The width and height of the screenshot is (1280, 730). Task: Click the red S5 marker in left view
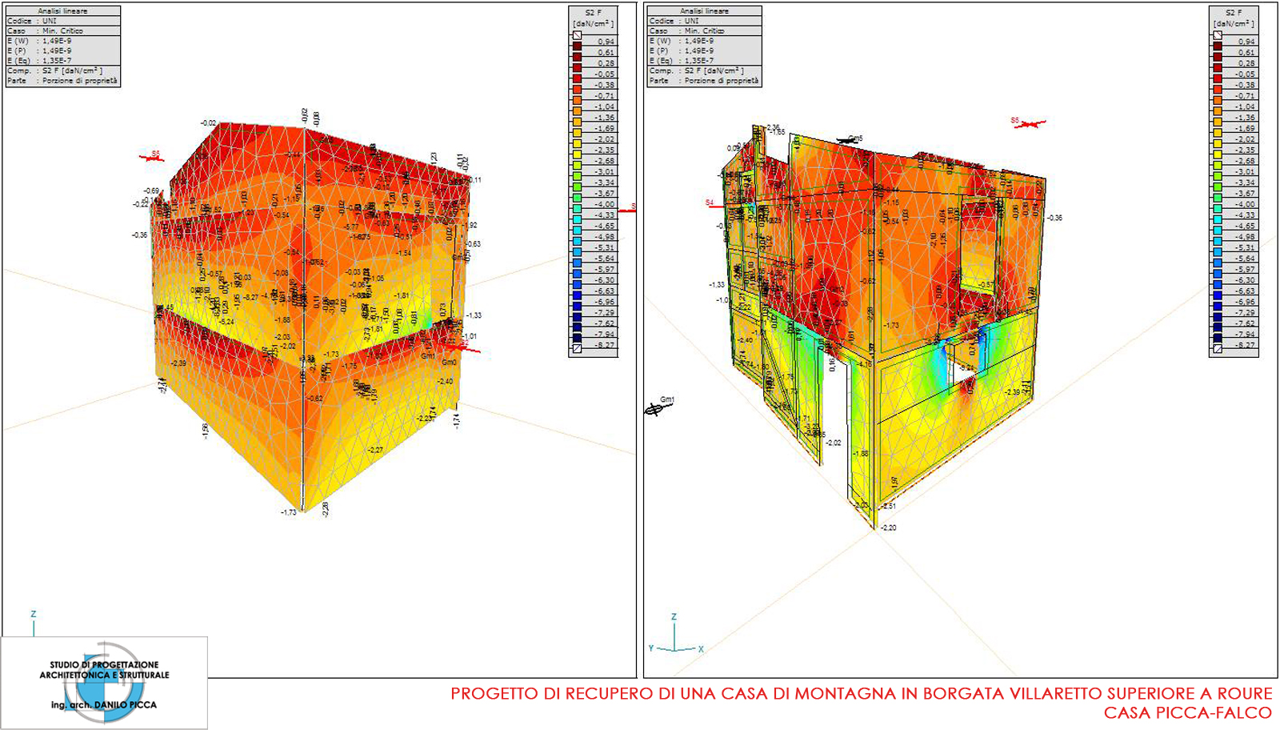click(152, 156)
